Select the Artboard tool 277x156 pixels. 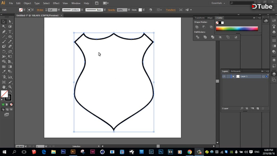pyautogui.click(x=4, y=82)
